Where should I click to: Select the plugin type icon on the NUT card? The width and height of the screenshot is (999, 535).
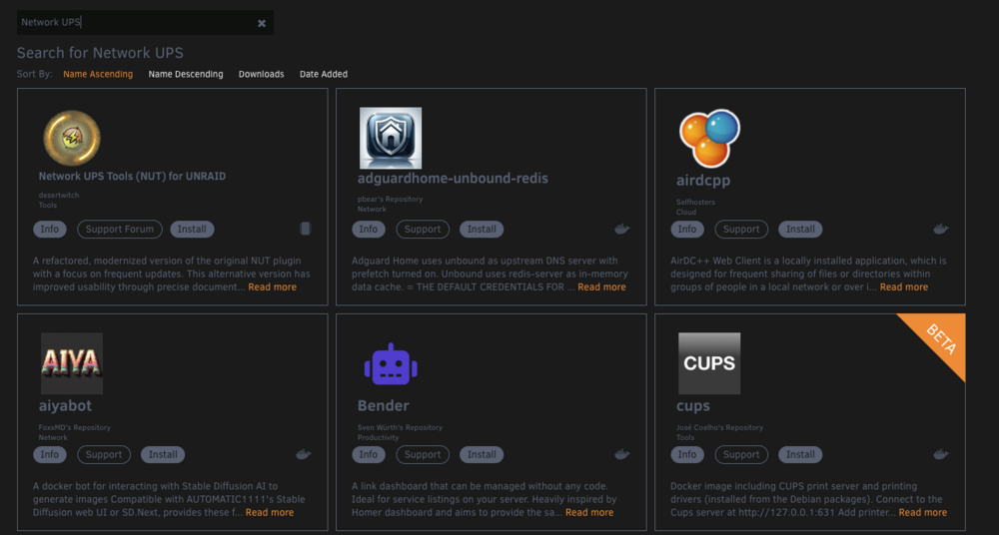(x=305, y=229)
